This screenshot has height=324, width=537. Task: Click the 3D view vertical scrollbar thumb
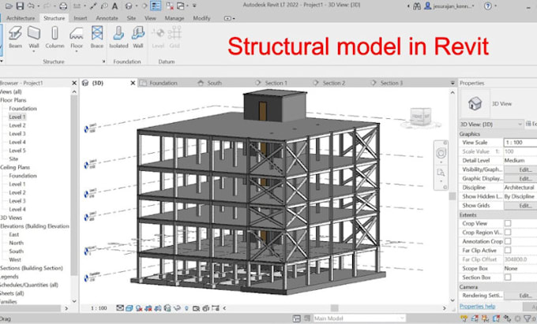click(x=453, y=196)
